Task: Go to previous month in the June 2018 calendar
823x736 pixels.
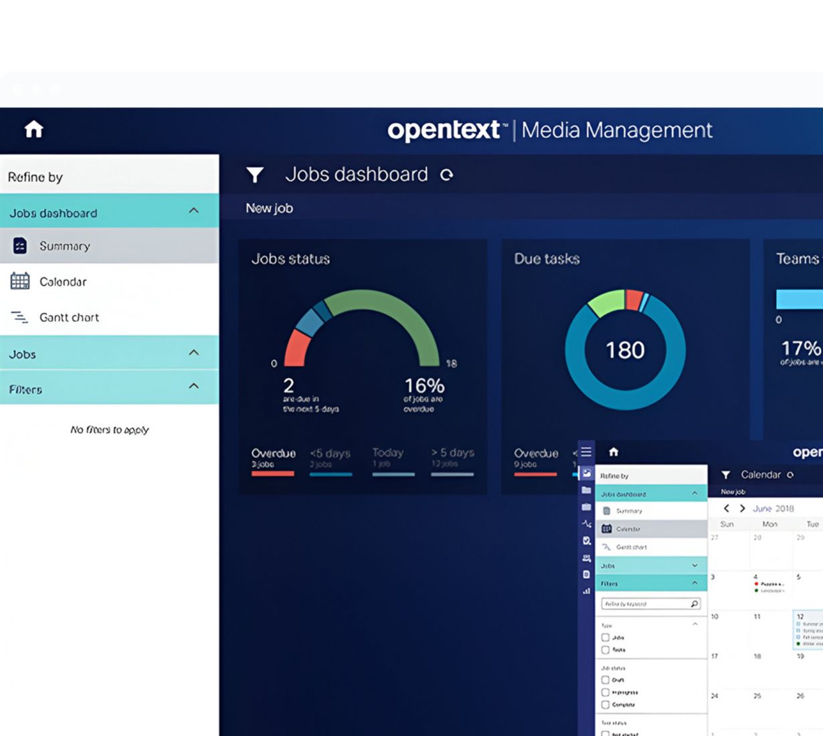Action: [x=727, y=509]
